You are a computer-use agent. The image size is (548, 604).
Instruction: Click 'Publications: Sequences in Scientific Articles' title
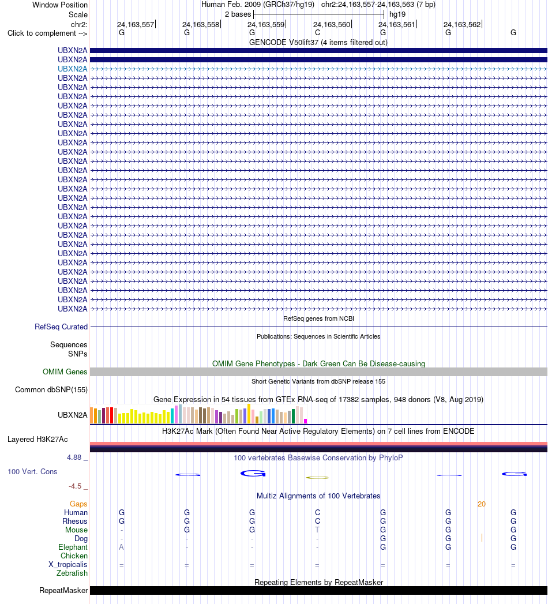pyautogui.click(x=318, y=336)
